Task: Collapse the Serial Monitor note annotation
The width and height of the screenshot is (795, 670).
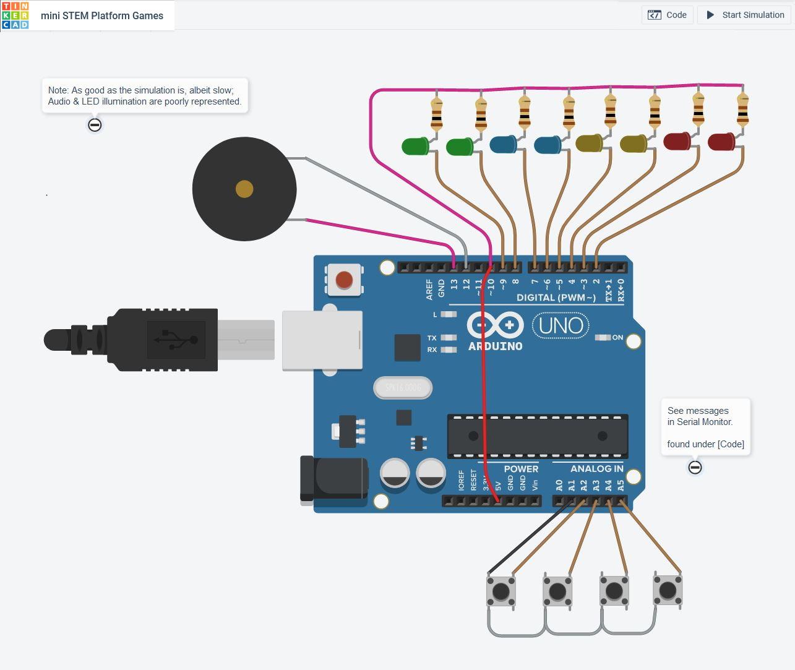Action: pos(695,467)
